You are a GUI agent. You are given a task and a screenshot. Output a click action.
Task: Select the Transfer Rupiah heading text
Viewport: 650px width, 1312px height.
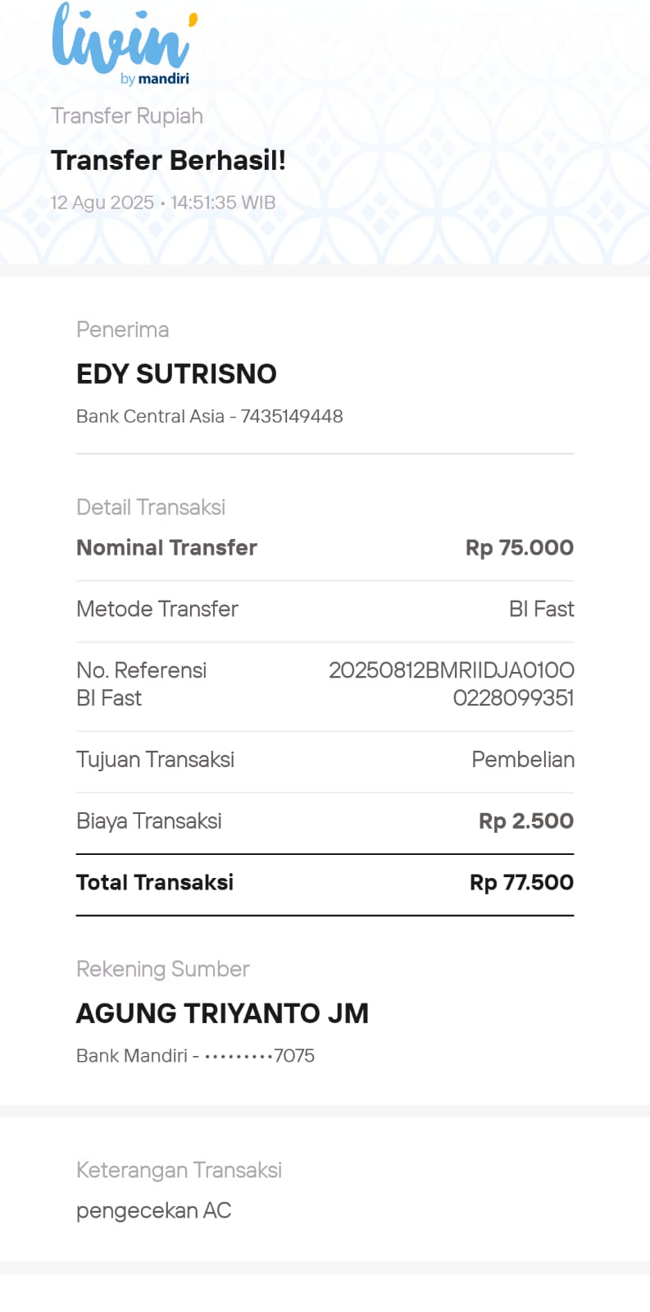click(126, 116)
